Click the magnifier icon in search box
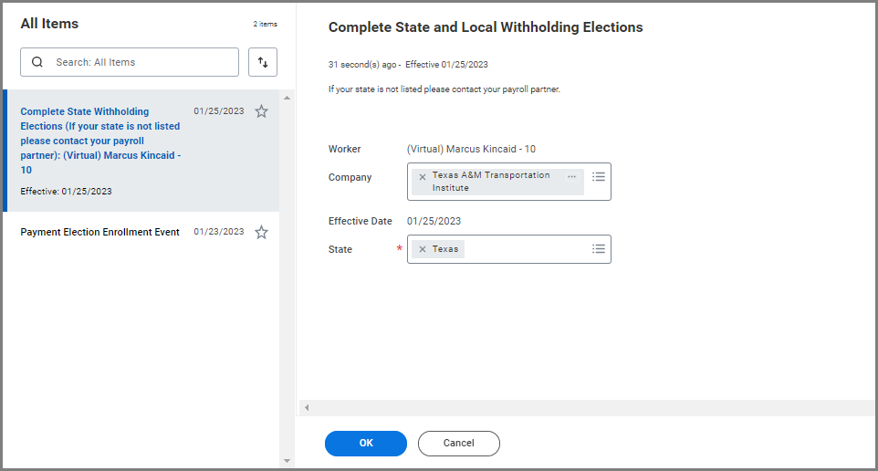The height and width of the screenshot is (471, 878). [x=37, y=62]
